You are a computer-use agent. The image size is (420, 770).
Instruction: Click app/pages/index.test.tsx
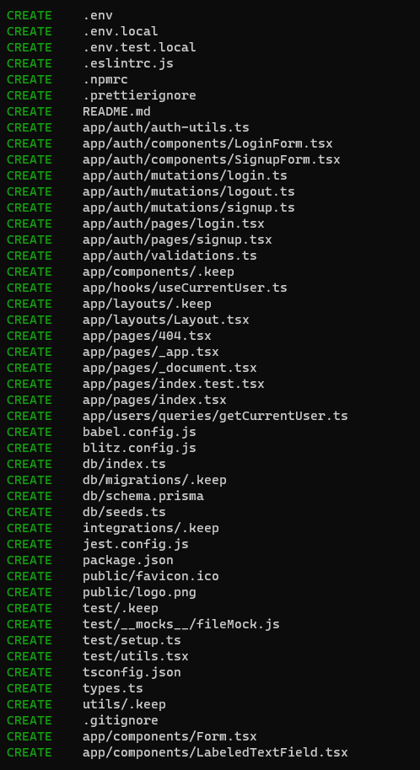pos(174,384)
